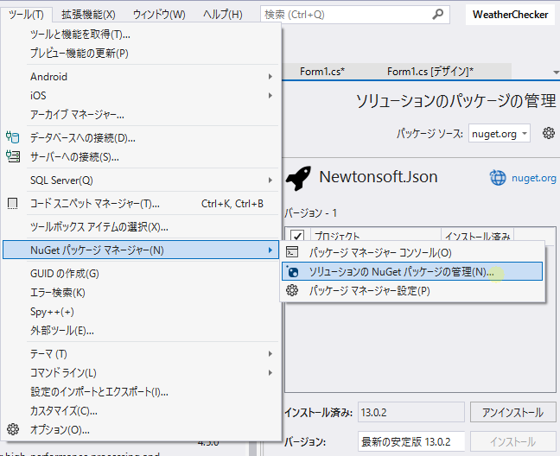Click the NuGet solution packages icon

292,271
